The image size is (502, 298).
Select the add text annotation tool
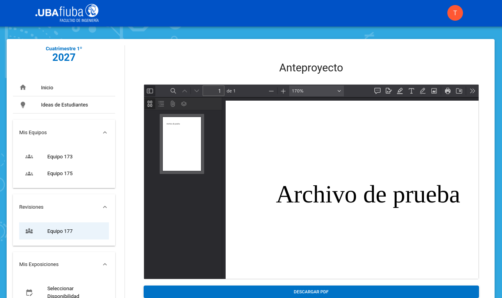point(411,91)
